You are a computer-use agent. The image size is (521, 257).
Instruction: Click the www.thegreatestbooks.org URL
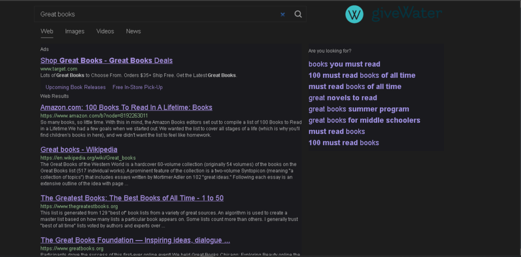pos(79,207)
